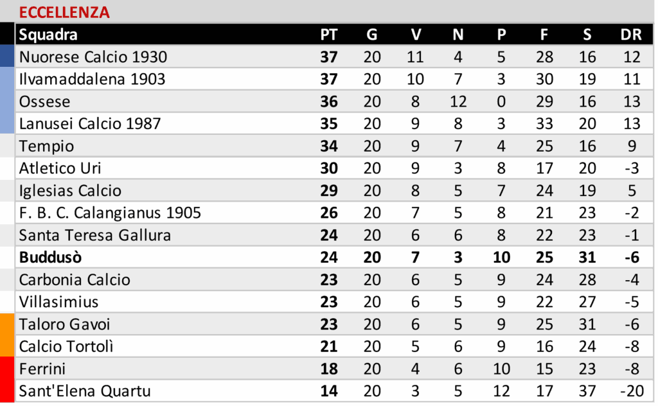The image size is (658, 406).
Task: Select the Santa Teresa Gallura name
Action: (95, 235)
